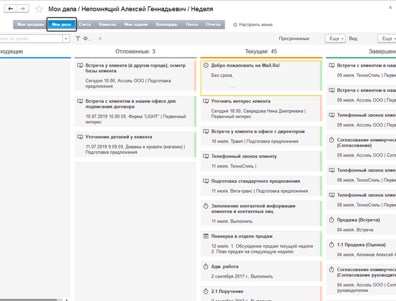Click the Mail.Ru welcome task icon
Screen dimensions: 396x301
[206, 65]
